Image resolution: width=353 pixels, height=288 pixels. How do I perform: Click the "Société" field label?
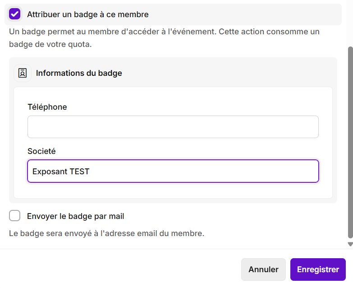click(41, 151)
